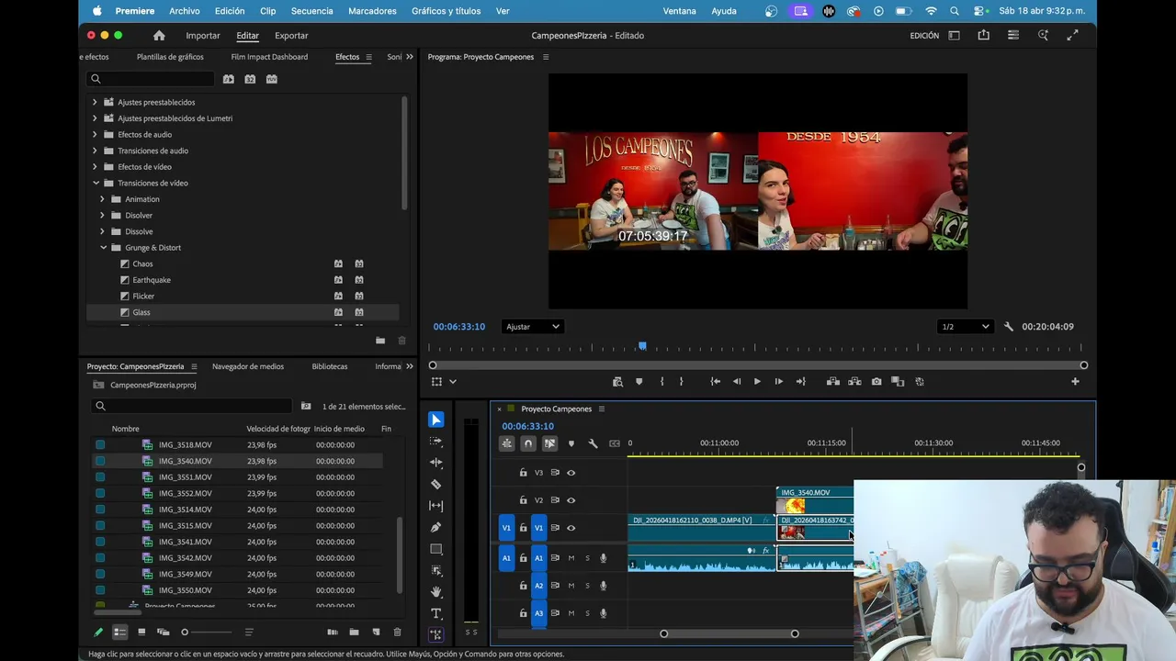Select the Selection arrow tool
Screen dimensions: 1176x661
click(x=436, y=420)
